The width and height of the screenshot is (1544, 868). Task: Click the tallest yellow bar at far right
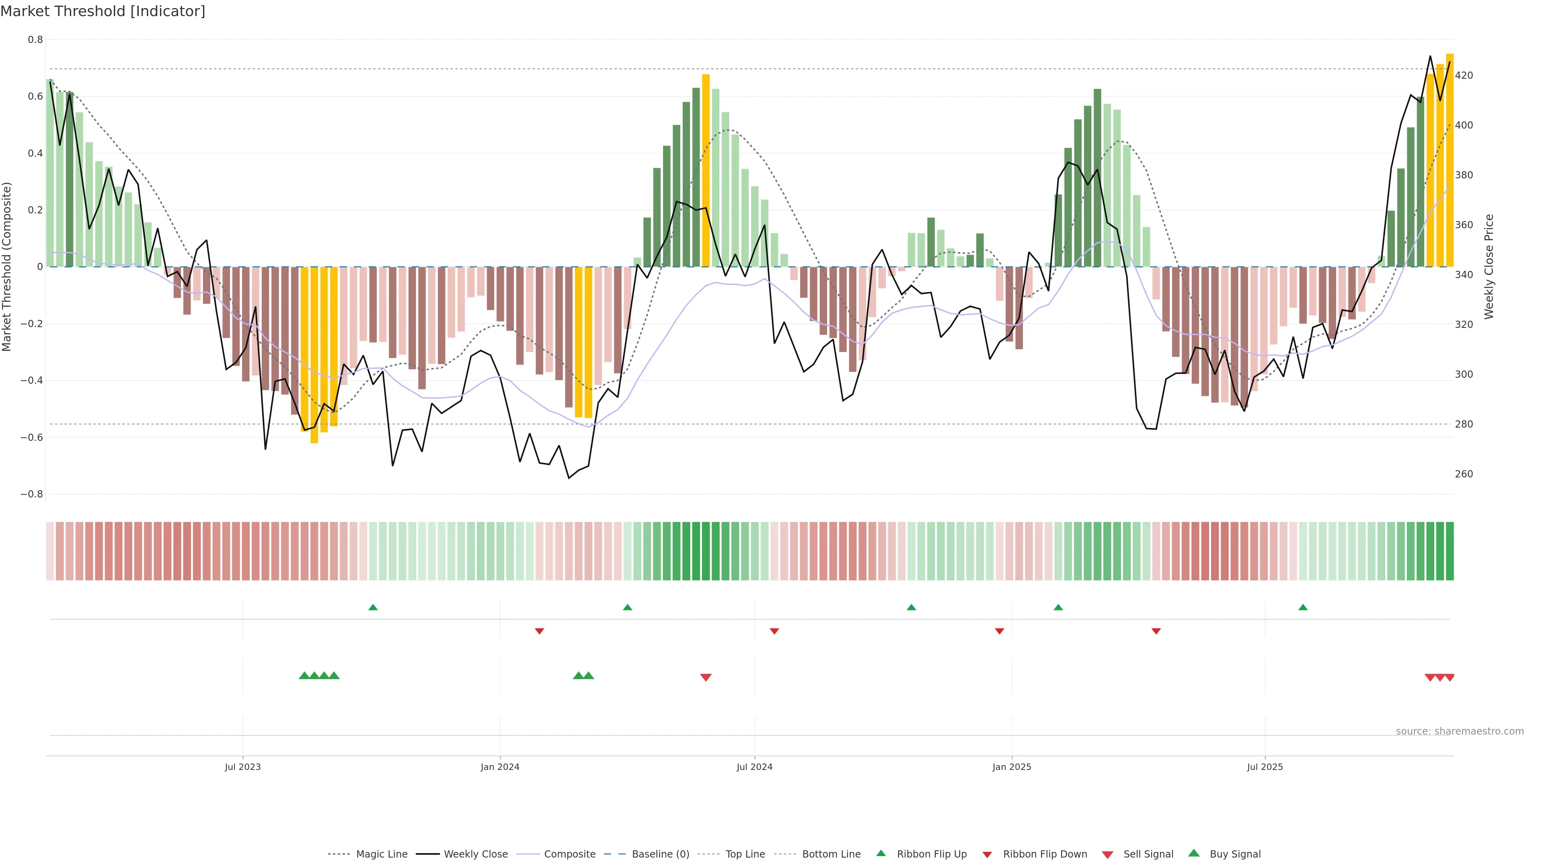click(1449, 161)
